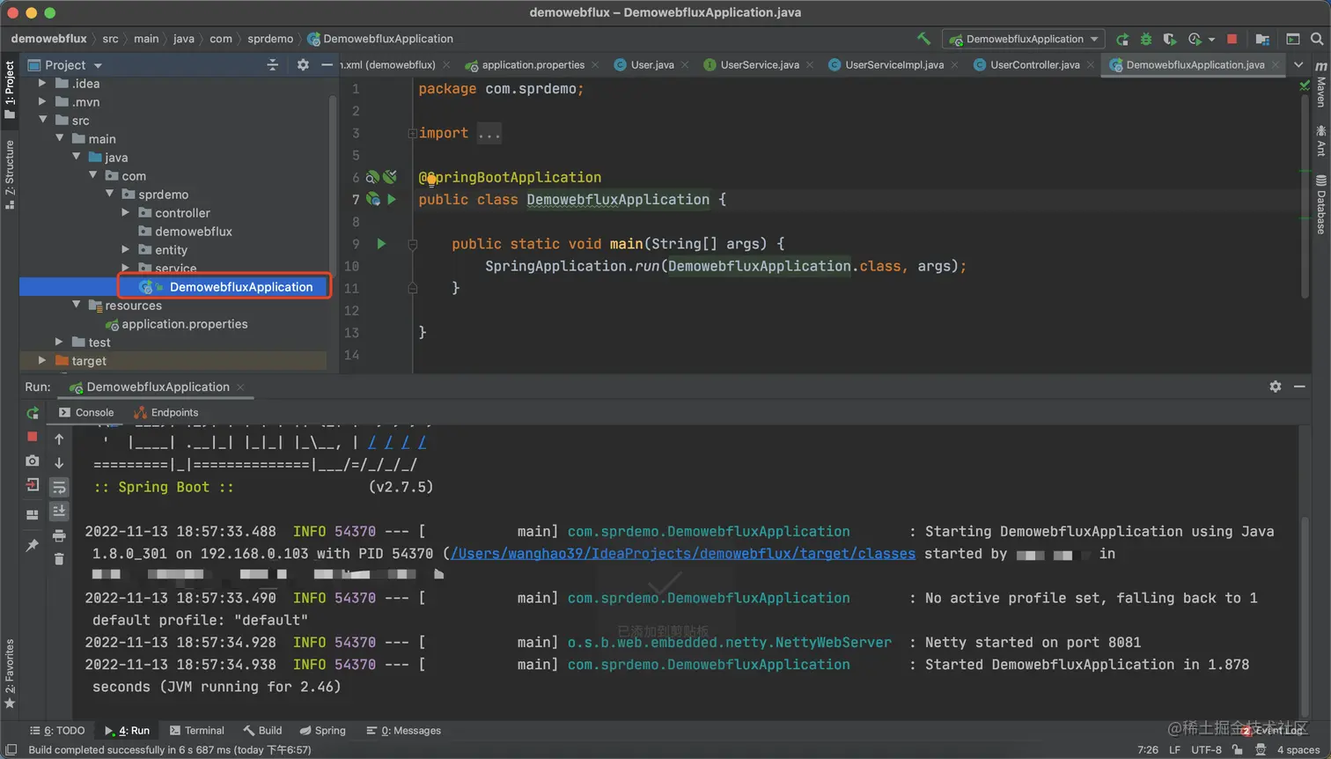Open Search Everywhere magnifier icon
Viewport: 1331px width, 759px height.
[1317, 39]
